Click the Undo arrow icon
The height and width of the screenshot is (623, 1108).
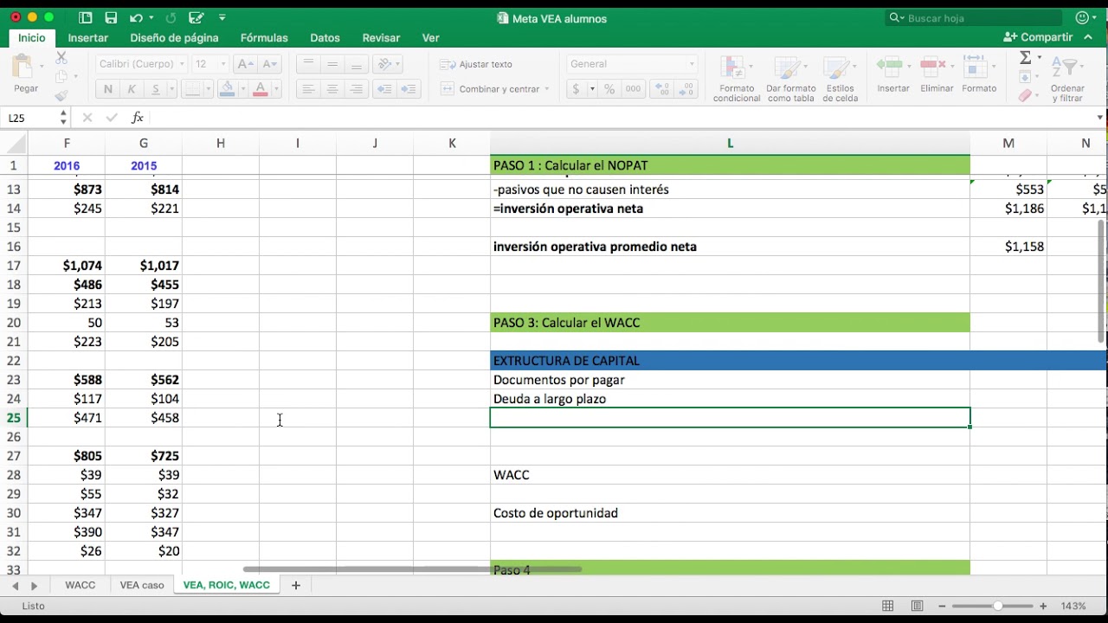click(x=136, y=18)
